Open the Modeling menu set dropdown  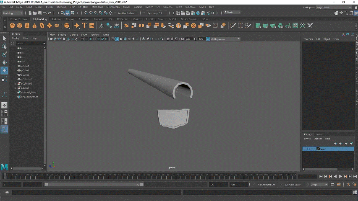pyautogui.click(x=13, y=13)
